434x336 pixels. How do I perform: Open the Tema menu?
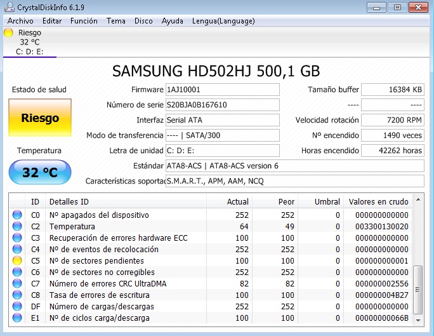115,21
